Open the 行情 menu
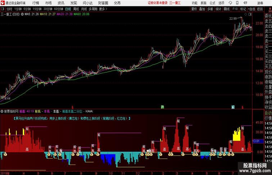Viewport: 272px width, 175px height. tap(36, 3)
